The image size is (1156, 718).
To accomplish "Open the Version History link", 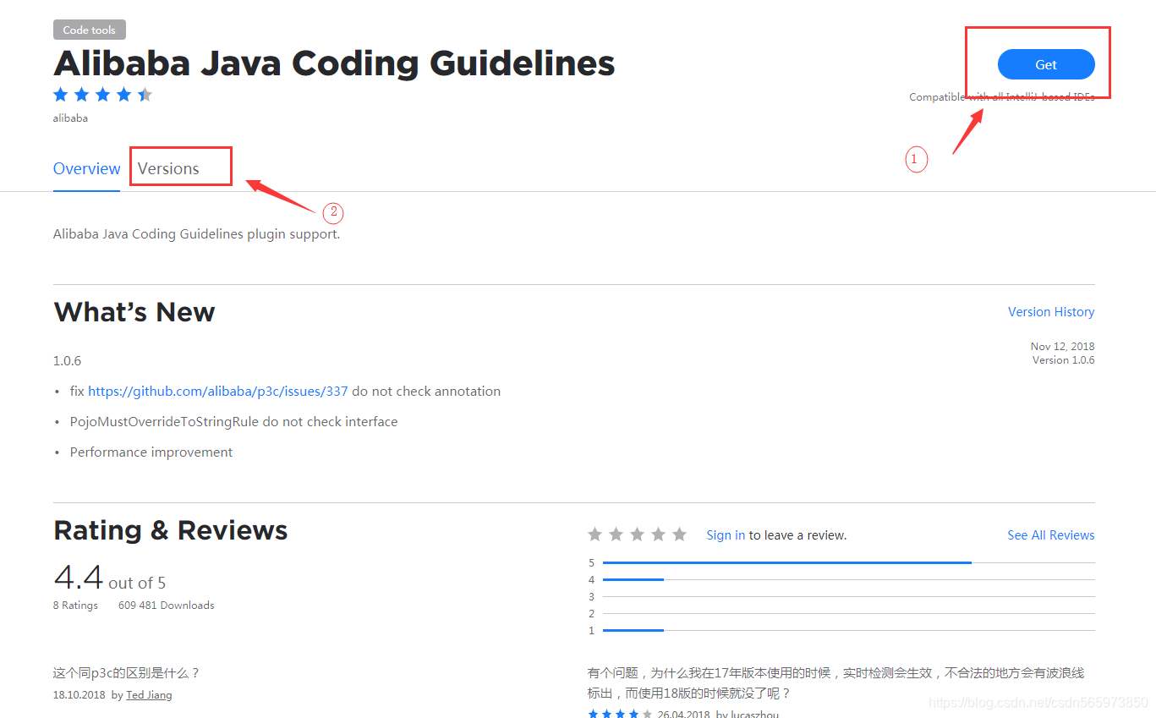I will [1051, 312].
